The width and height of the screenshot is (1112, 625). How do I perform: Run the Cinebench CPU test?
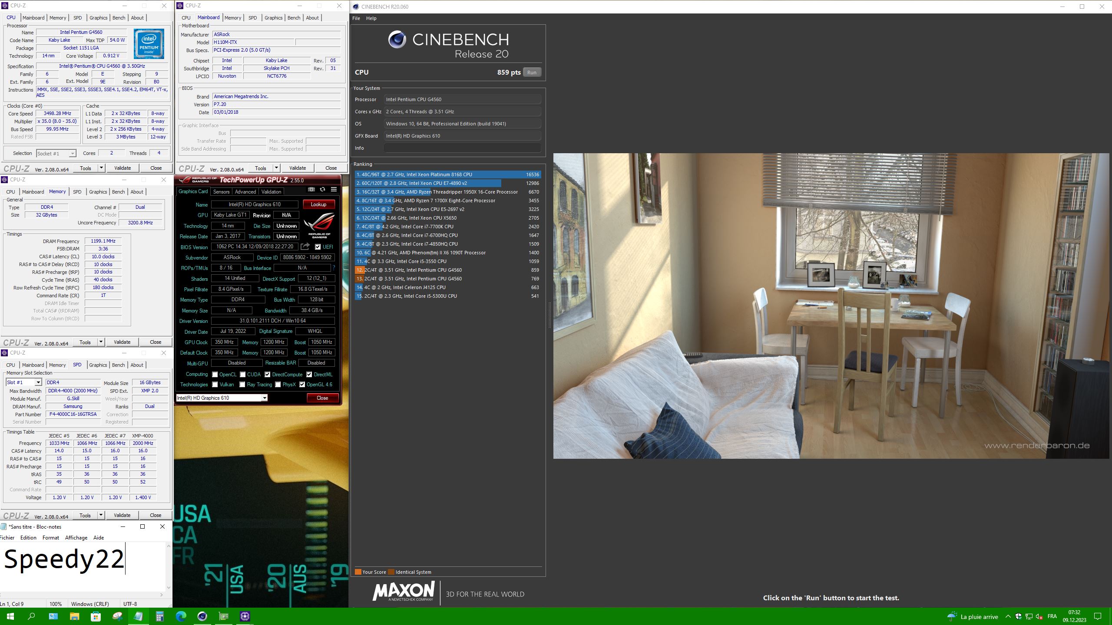pyautogui.click(x=532, y=72)
